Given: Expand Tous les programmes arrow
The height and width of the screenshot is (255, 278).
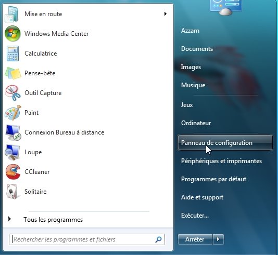Looking at the screenshot, I should click(9, 219).
